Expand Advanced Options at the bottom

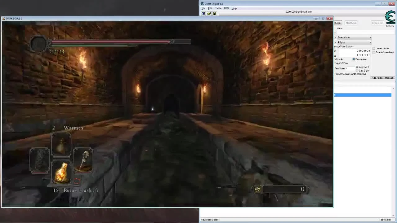point(210,220)
